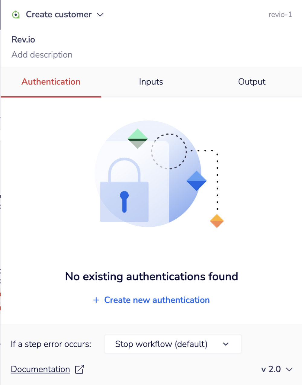Select the Authentication tab
The image size is (302, 385).
click(x=51, y=82)
